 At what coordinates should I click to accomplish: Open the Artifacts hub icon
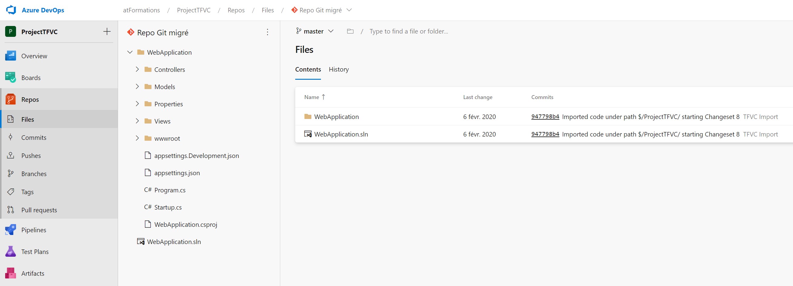click(x=11, y=273)
